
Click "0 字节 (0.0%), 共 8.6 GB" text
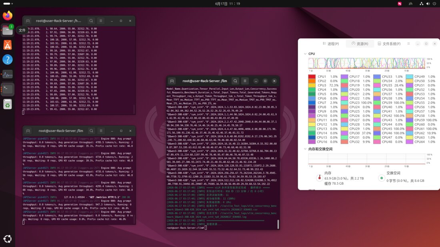405,181
